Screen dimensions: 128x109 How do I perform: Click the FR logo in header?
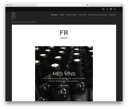pyautogui.click(x=14, y=16)
